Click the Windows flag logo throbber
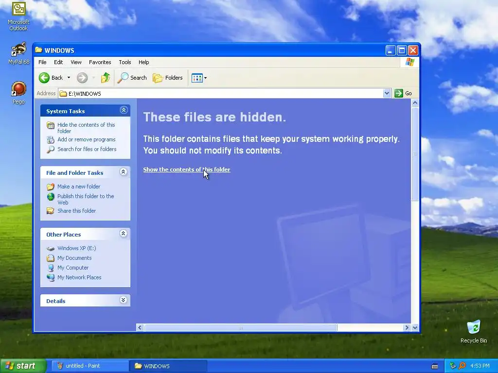498x373 pixels. click(409, 62)
